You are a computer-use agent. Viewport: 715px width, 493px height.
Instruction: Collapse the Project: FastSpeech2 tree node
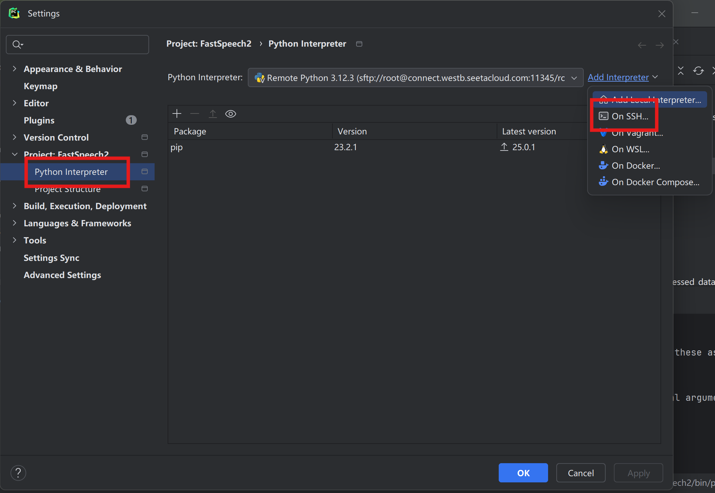click(14, 154)
